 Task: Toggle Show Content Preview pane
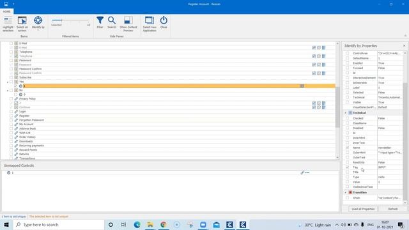point(128,24)
